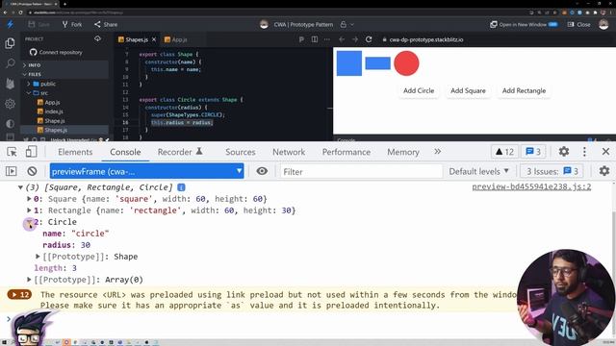616x346 pixels.
Task: Fork the project
Action: (x=72, y=24)
